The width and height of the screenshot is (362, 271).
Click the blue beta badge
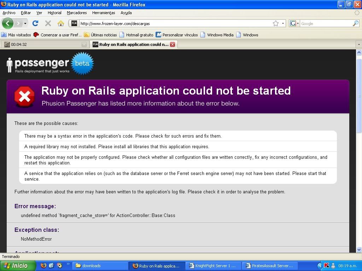pos(82,64)
